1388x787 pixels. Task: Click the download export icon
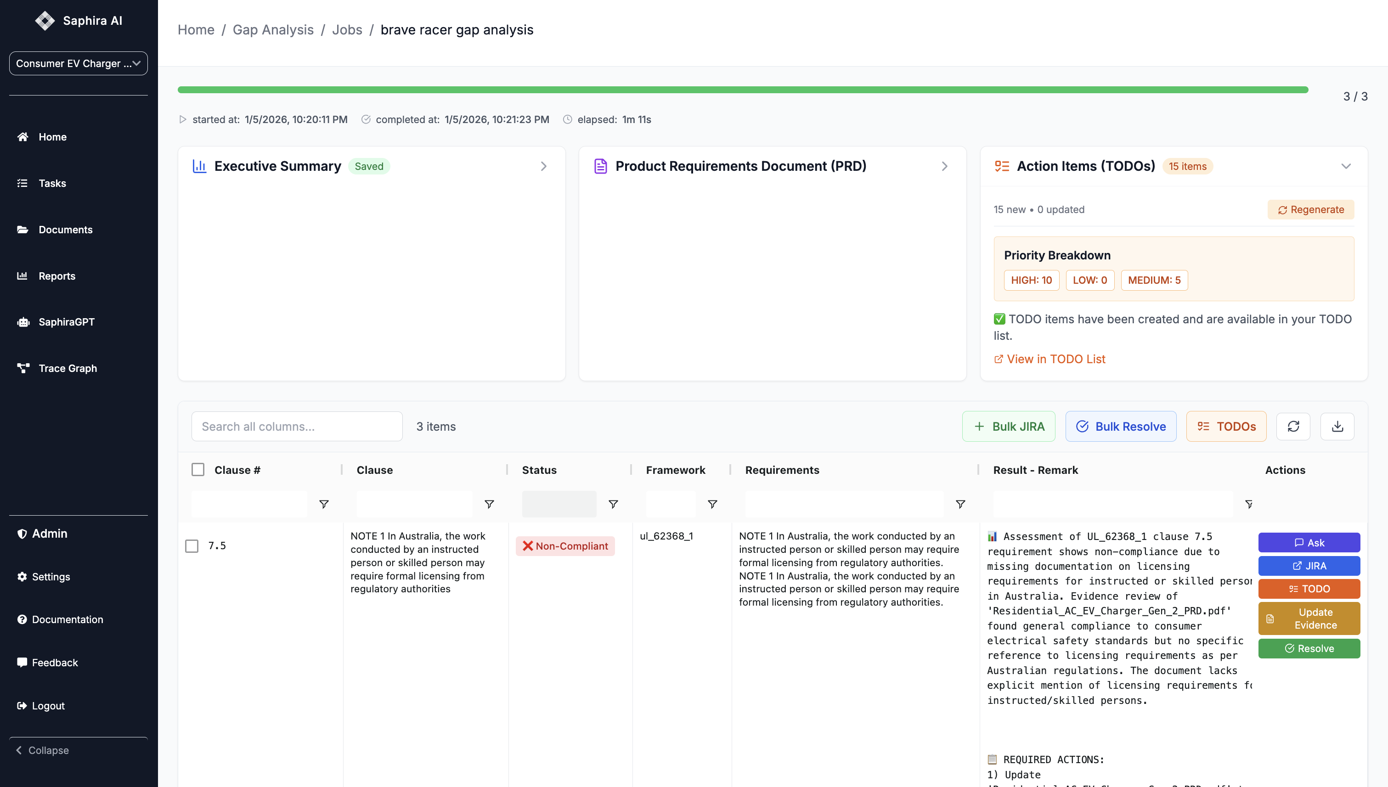pos(1337,427)
